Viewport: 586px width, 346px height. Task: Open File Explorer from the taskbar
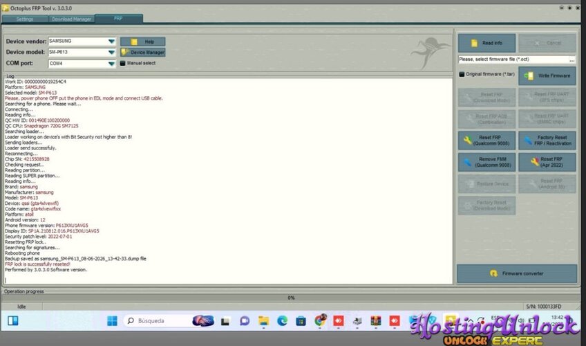(x=263, y=320)
